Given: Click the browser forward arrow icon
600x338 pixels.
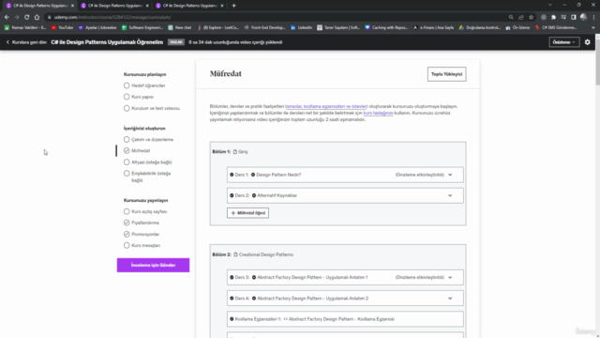Looking at the screenshot, I should (x=17, y=17).
